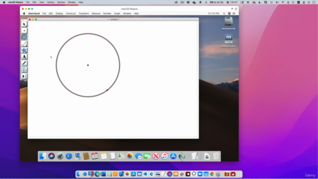Open Sketchpad's Edit menu
The width and height of the screenshot is (318, 179).
pyautogui.click(x=51, y=13)
